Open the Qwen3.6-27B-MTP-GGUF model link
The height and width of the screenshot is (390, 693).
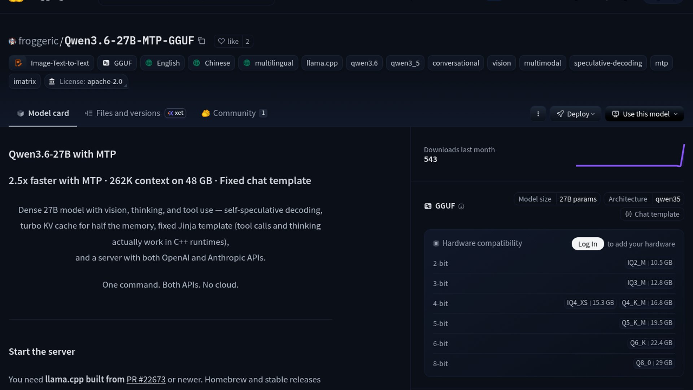(129, 41)
